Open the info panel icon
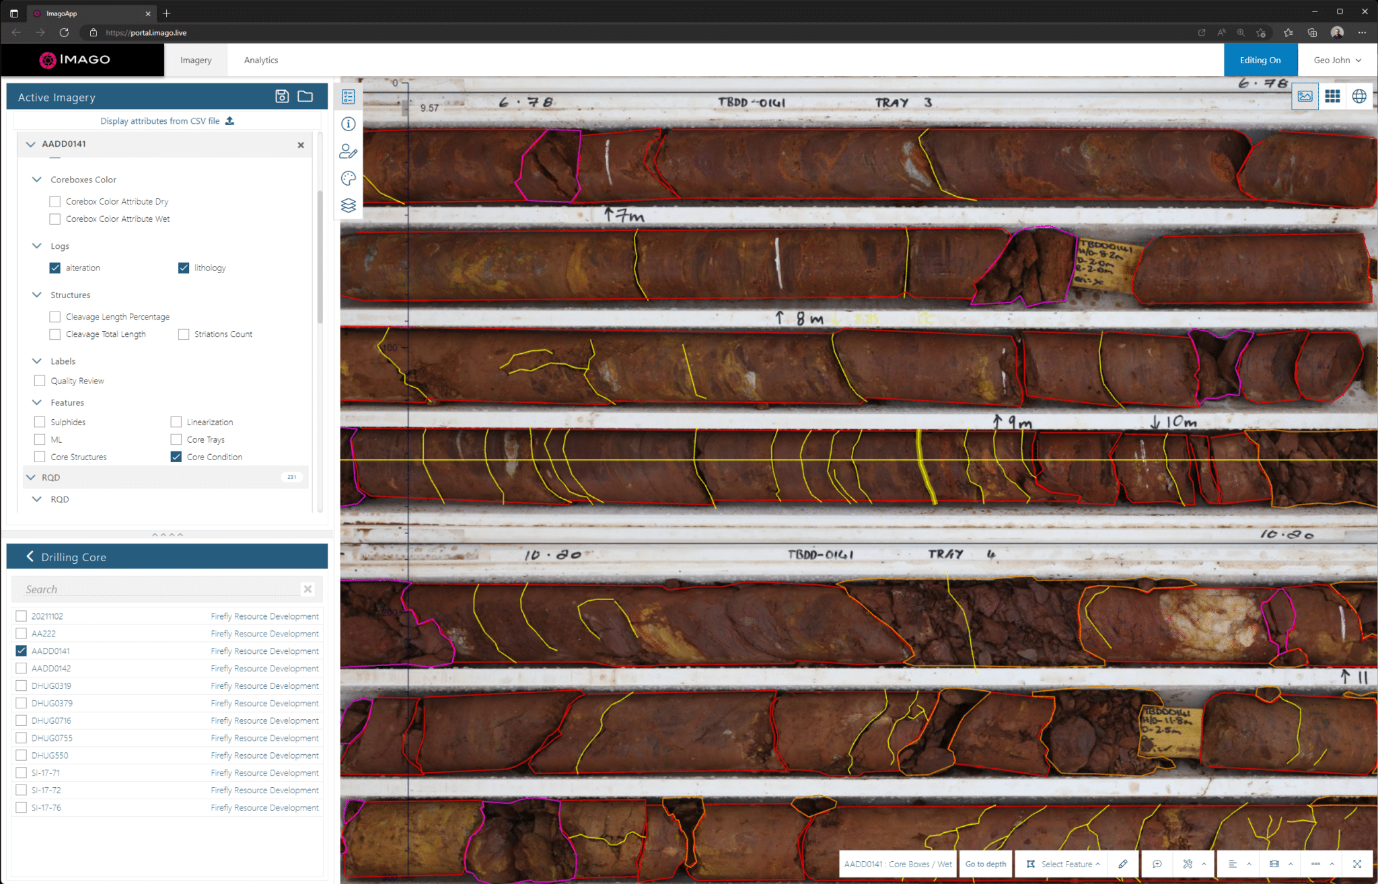This screenshot has height=884, width=1378. tap(349, 124)
